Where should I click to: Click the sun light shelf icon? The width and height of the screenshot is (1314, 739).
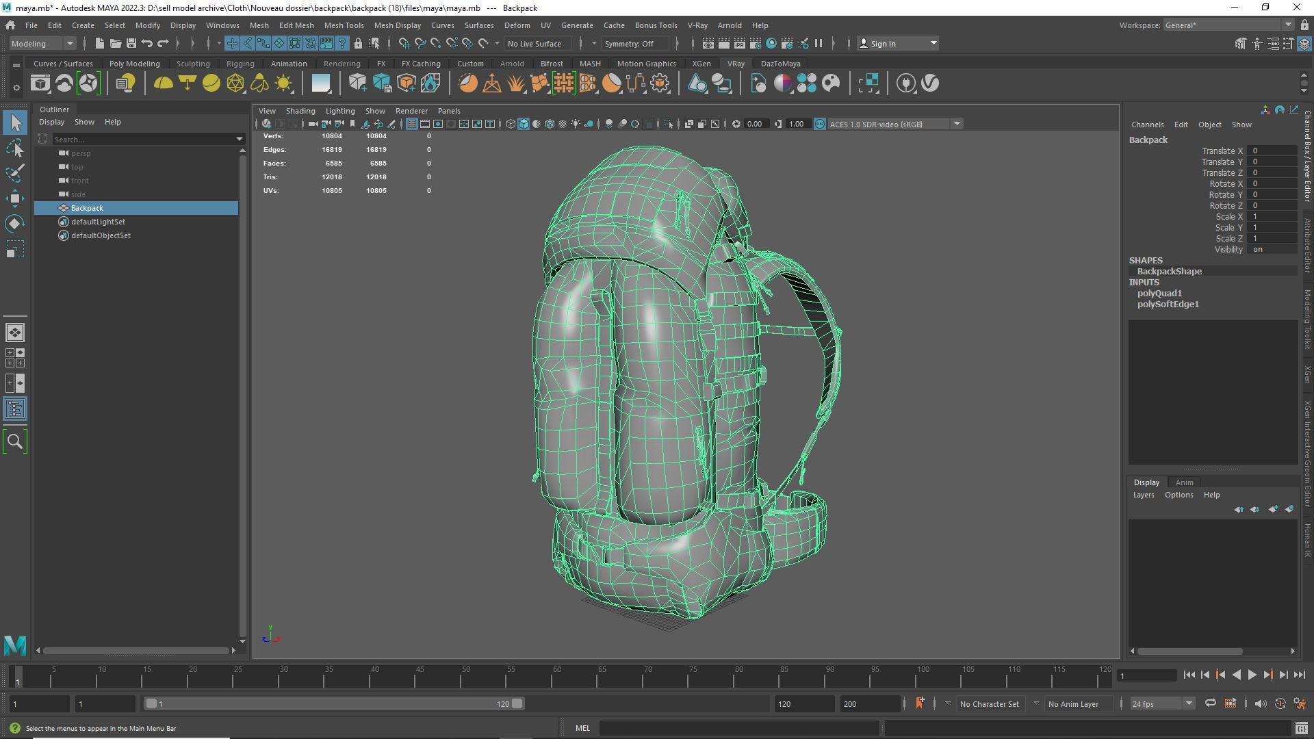pos(283,83)
